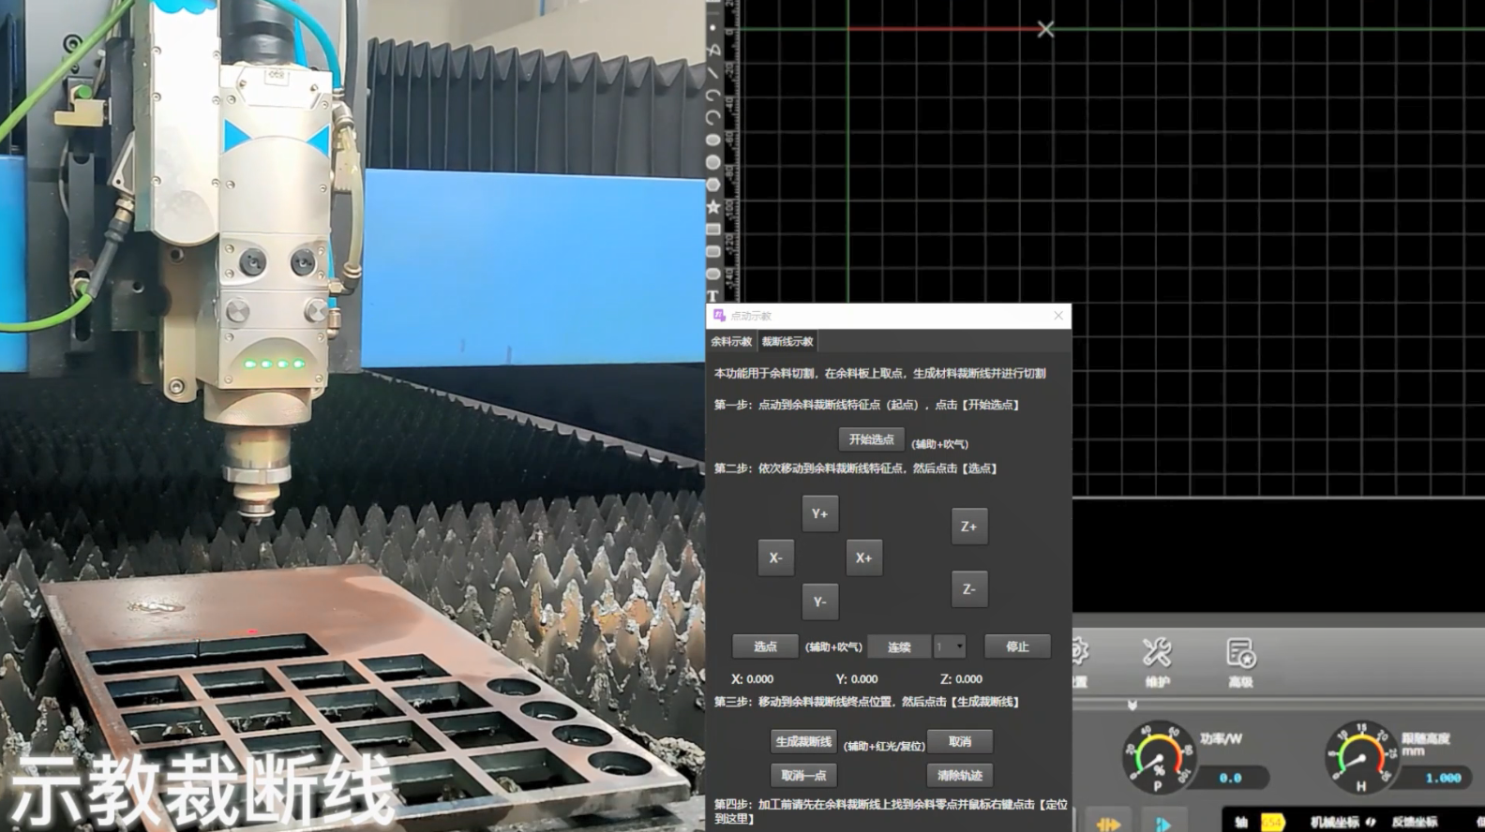Open the 高级 advanced icon
This screenshot has height=832, width=1485.
[1240, 661]
